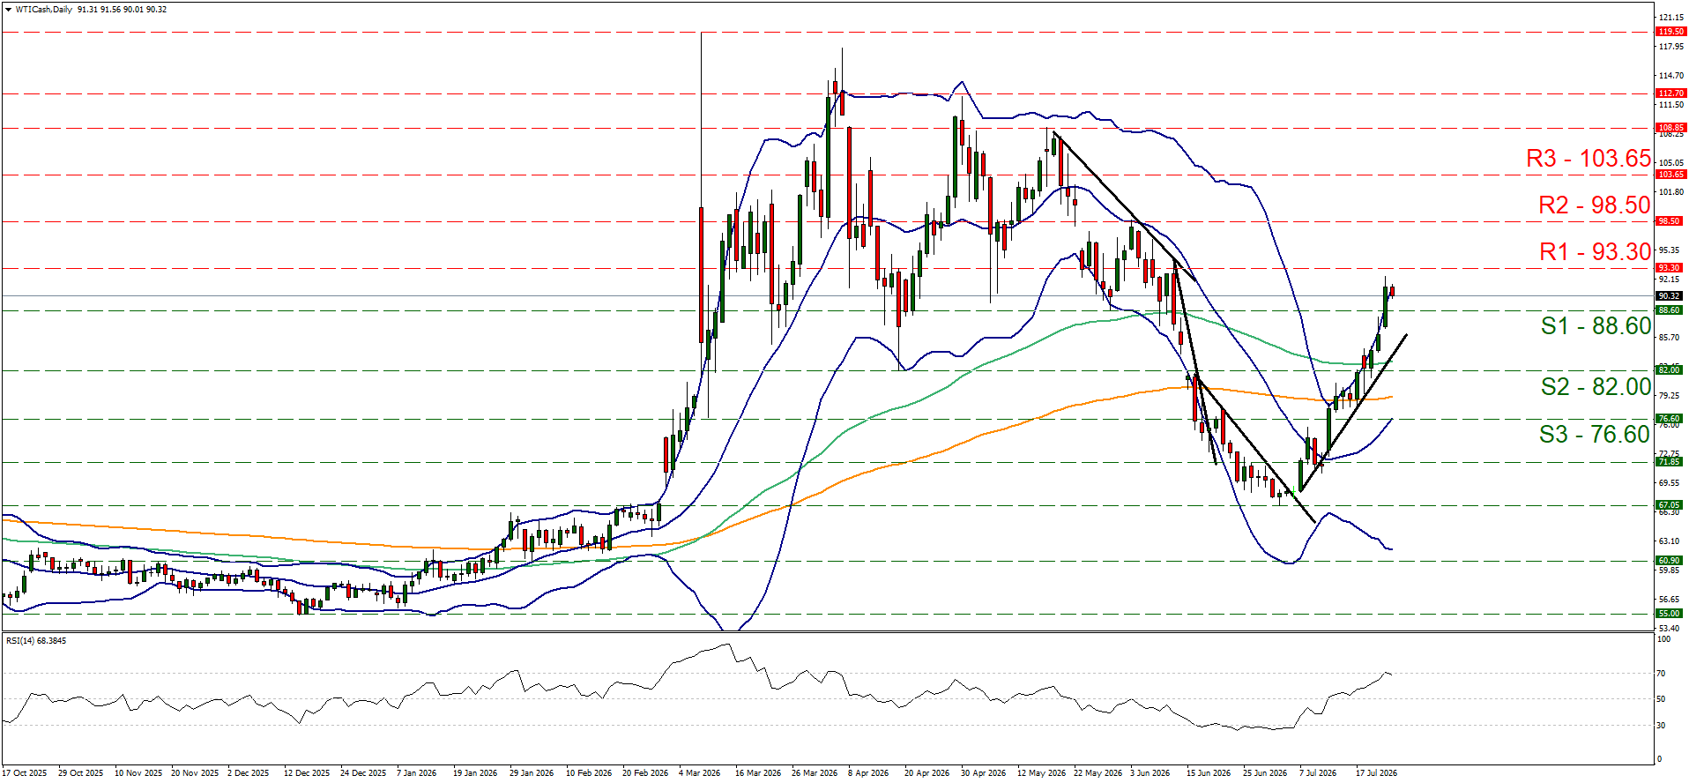Click the red 119.50 price tag on axis
This screenshot has width=1689, height=783.
(x=1670, y=32)
